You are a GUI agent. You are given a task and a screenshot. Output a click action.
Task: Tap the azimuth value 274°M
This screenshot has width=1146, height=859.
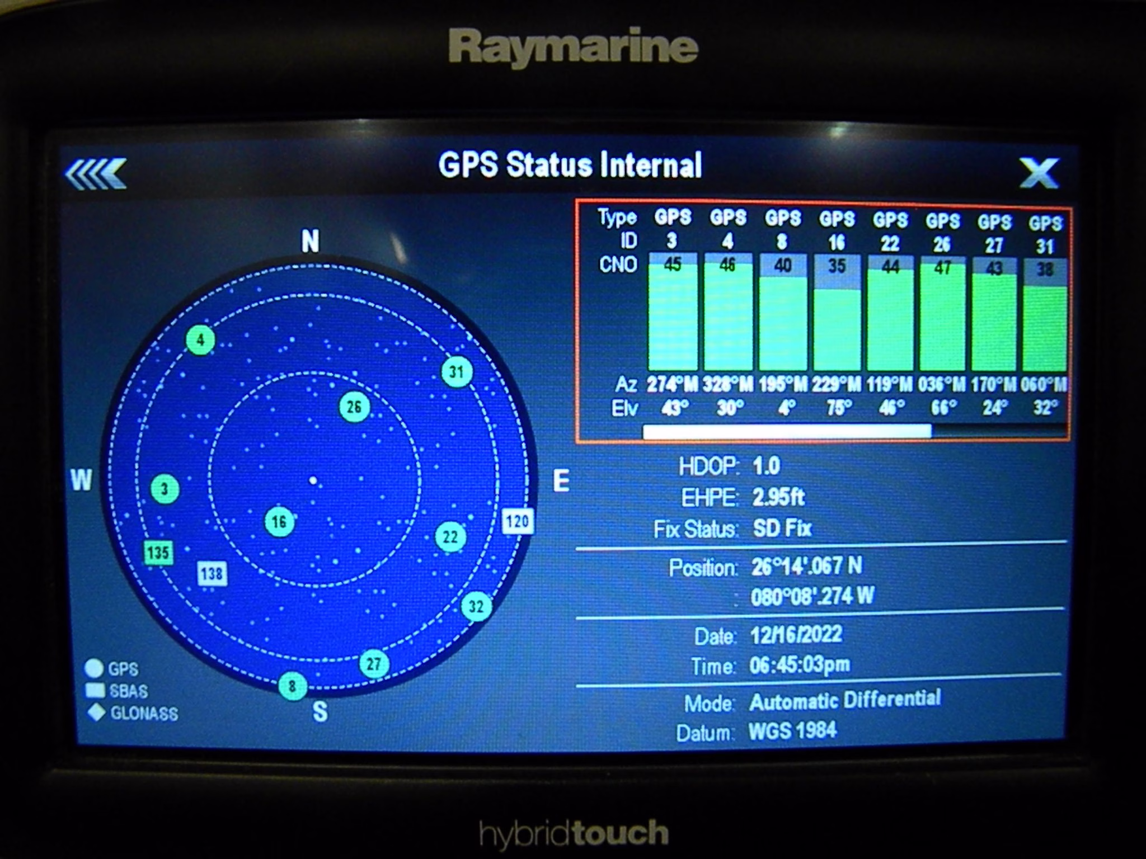pos(673,384)
